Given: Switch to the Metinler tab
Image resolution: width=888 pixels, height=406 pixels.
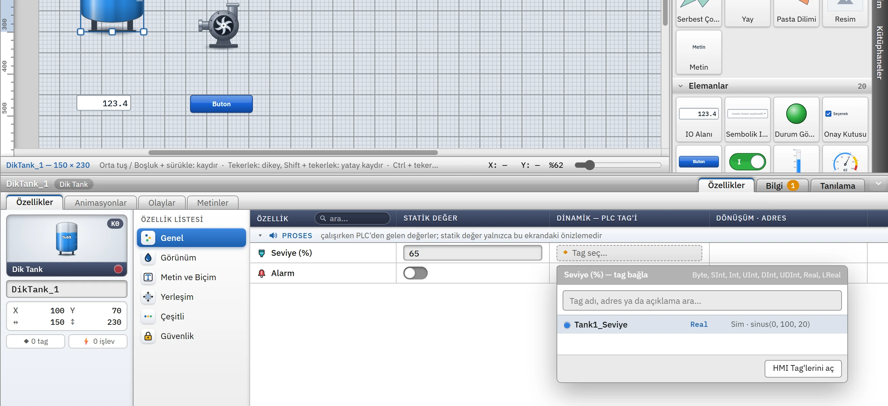Looking at the screenshot, I should pos(213,203).
